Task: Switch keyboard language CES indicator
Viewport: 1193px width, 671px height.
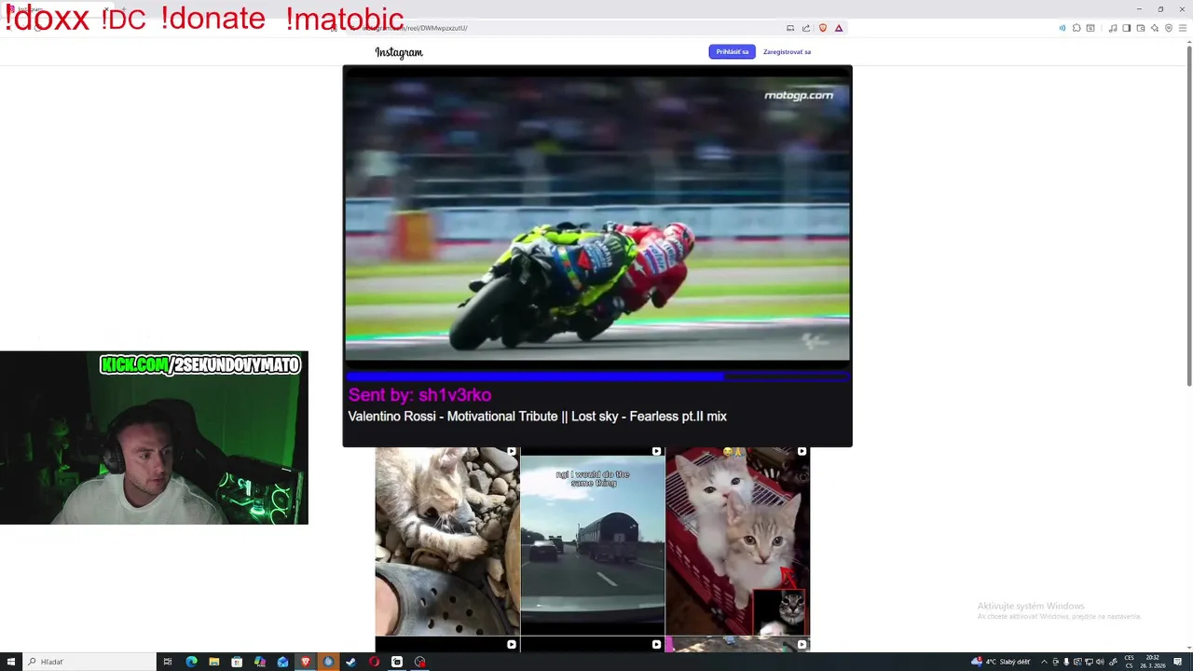Action: (x=1130, y=662)
